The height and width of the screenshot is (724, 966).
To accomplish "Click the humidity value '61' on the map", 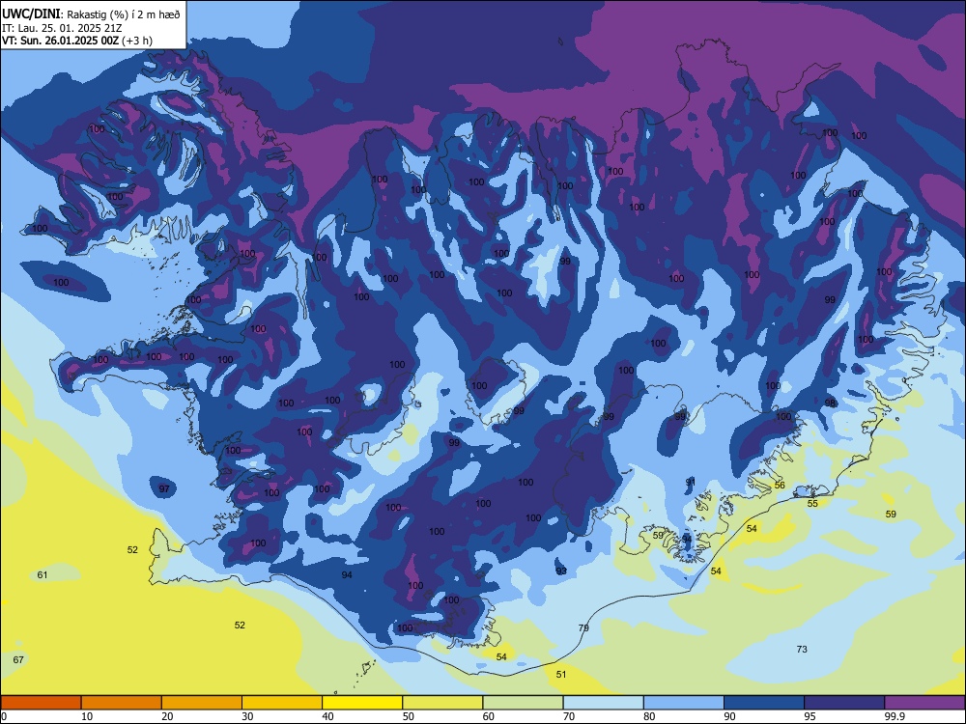I will [43, 575].
